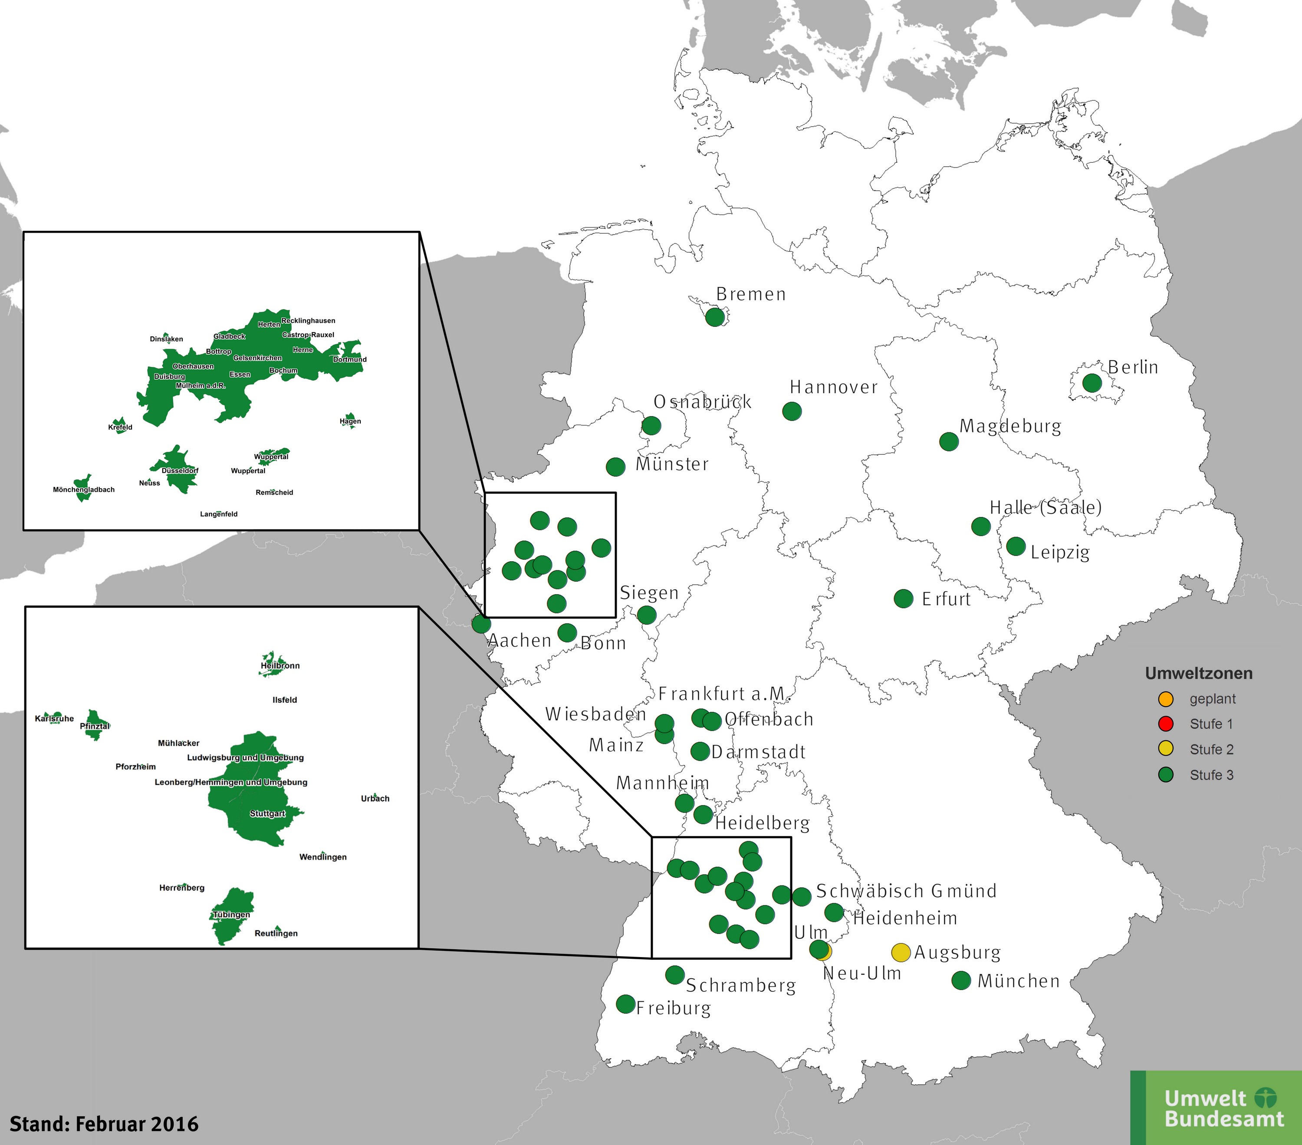1302x1145 pixels.
Task: Click the Leipzig green dot
Action: [1016, 546]
